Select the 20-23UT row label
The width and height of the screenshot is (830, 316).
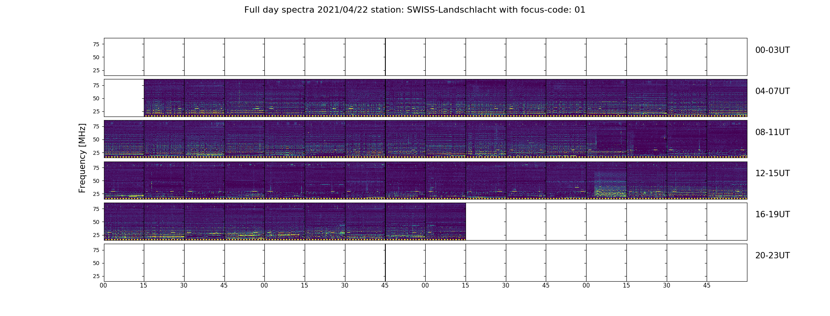tap(772, 256)
